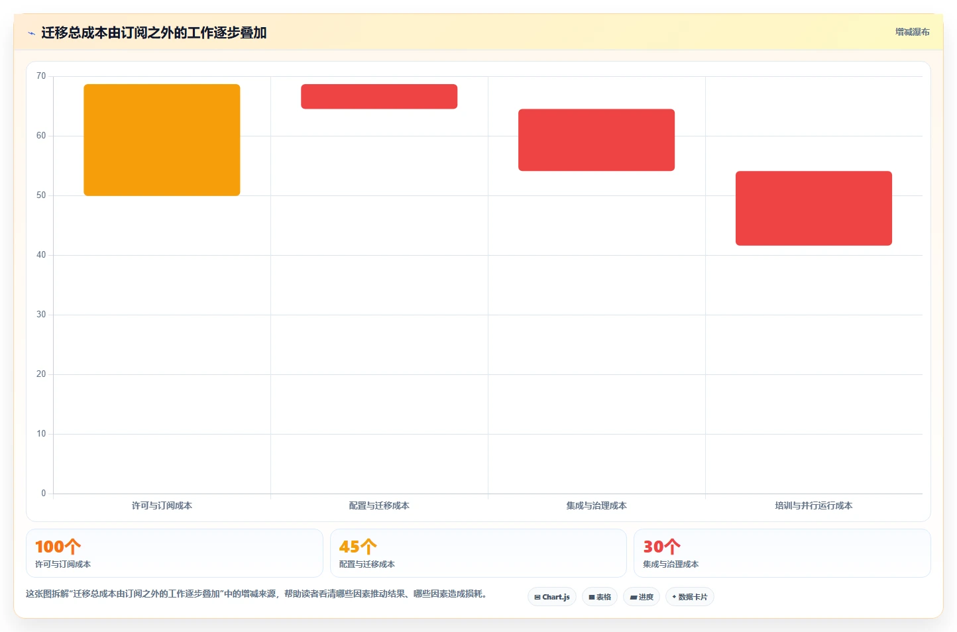Select the orange 许可与订阅成本 bar

162,140
